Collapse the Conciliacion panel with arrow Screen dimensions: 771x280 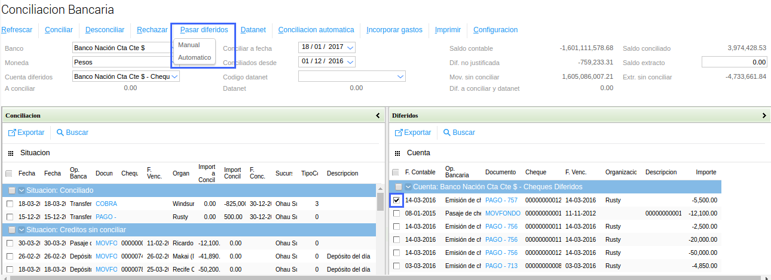coord(378,115)
